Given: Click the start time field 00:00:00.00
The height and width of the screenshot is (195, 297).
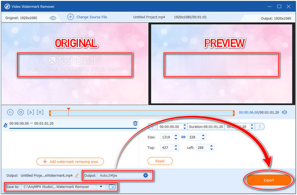Looking at the screenshot, I should click(x=169, y=127).
